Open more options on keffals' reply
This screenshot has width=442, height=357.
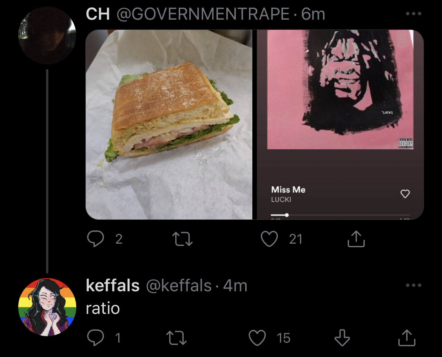pyautogui.click(x=414, y=285)
